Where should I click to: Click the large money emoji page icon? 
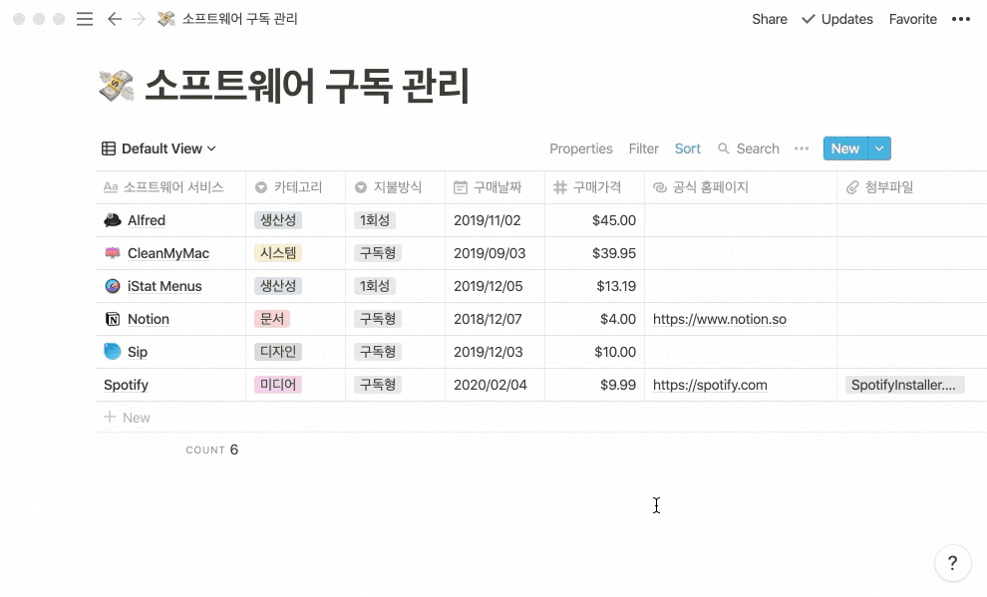(x=117, y=86)
